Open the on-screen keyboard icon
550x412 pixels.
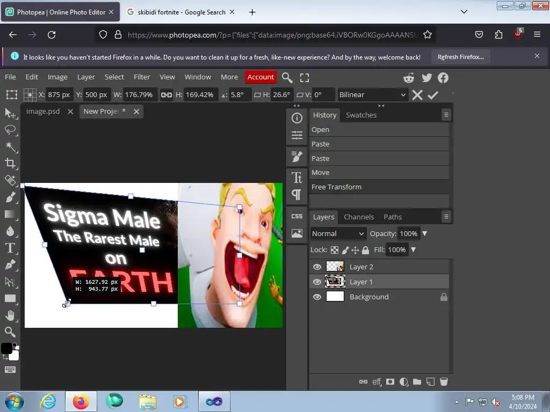[x=10, y=370]
